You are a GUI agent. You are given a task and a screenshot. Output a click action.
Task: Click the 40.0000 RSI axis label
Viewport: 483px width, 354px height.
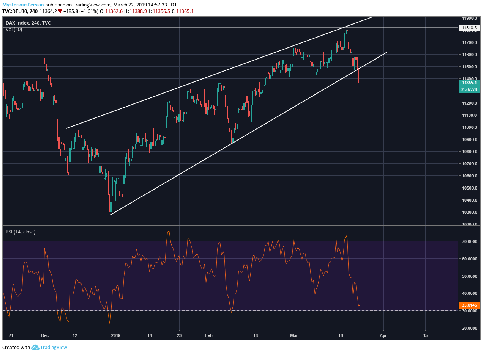(470, 293)
